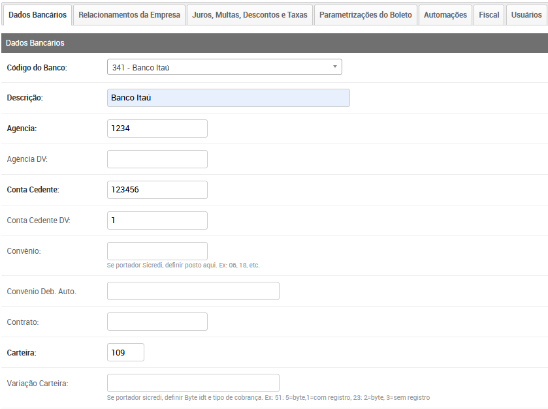The height and width of the screenshot is (409, 548).
Task: Click the Conta Cedente DV input
Action: click(x=157, y=220)
